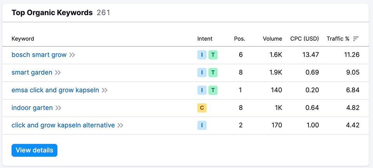Viewport: 373px width, 168px height.
Task: Click the 'T' intent badge for 'bosch smart grow'
Action: (213, 55)
